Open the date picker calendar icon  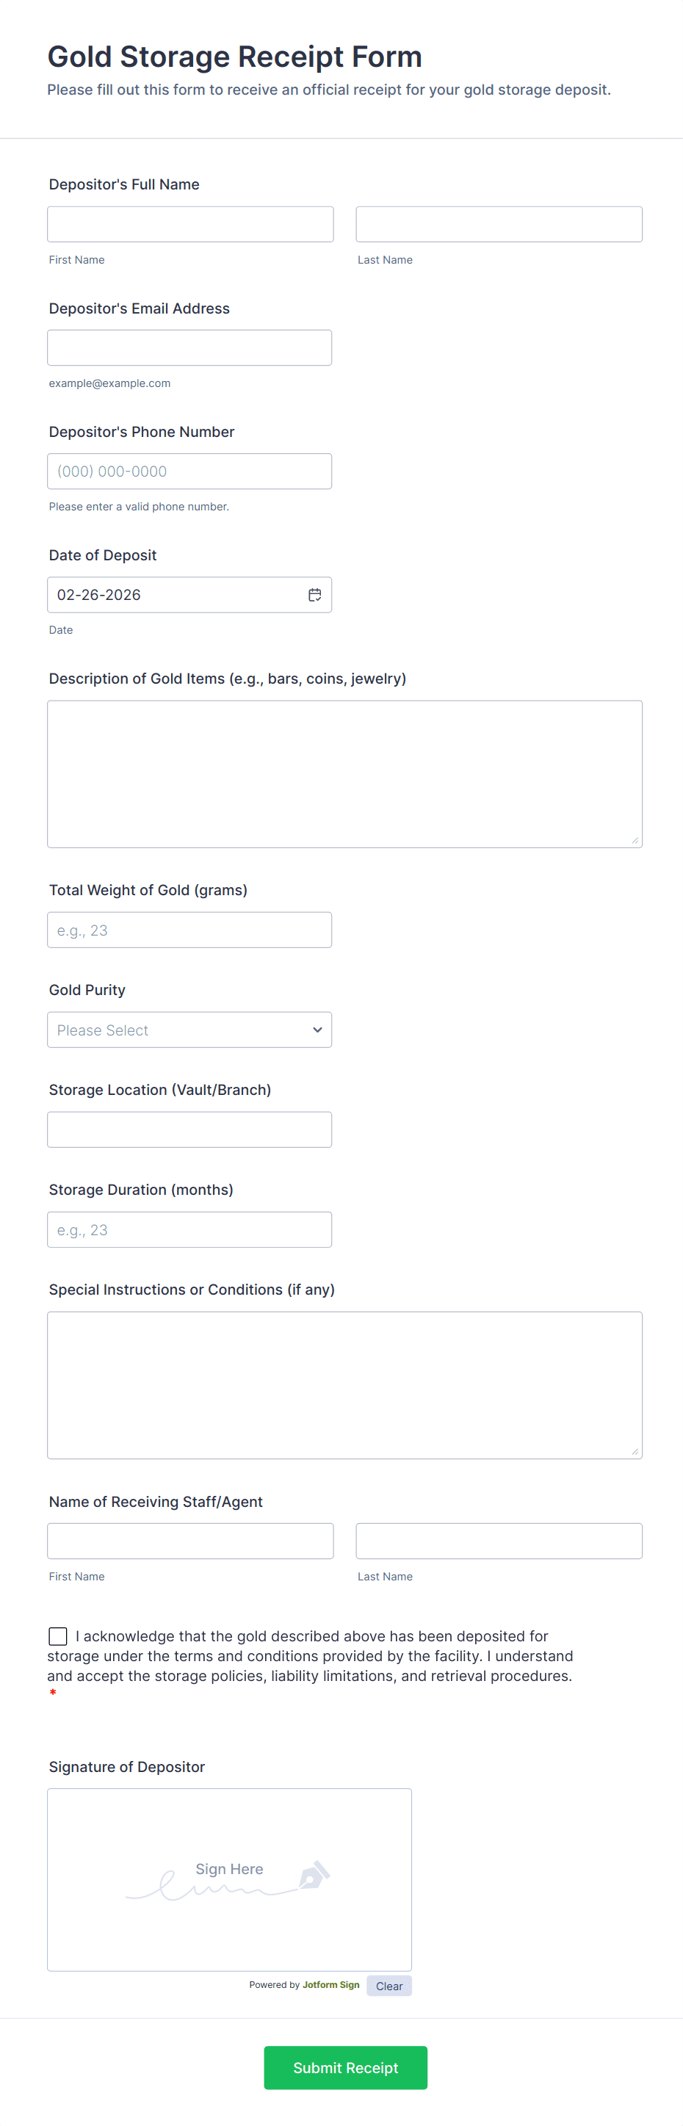(314, 595)
